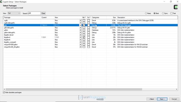Viewport: 181px width, 102px height.
Task: Proceed with the Next button
Action: coord(162,99)
